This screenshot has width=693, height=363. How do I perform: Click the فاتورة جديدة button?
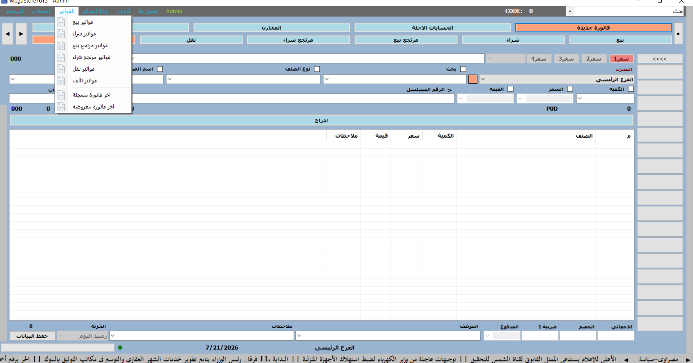(593, 28)
